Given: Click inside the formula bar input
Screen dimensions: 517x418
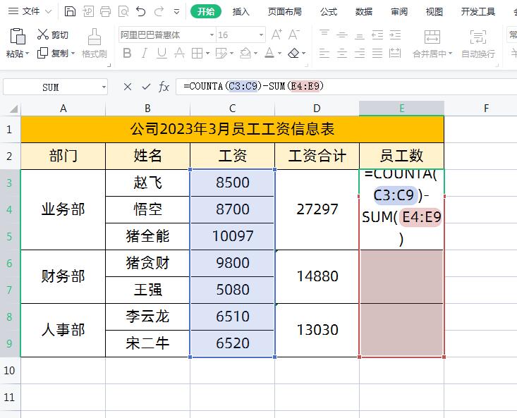Looking at the screenshot, I should pyautogui.click(x=346, y=87).
